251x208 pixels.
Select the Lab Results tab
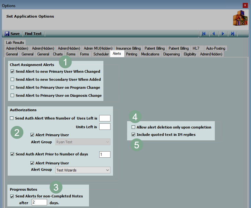[x=15, y=43]
